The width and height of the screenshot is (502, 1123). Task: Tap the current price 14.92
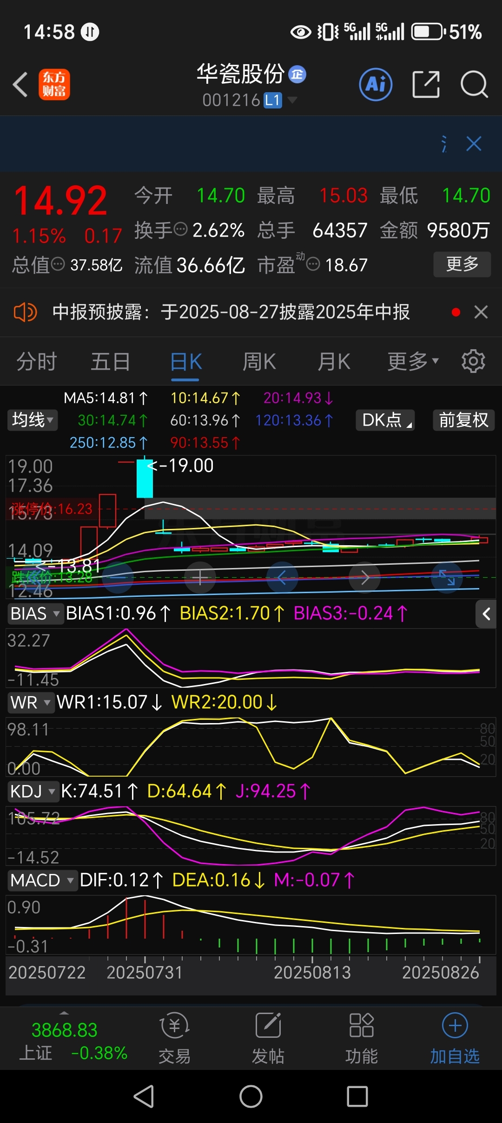click(x=60, y=201)
